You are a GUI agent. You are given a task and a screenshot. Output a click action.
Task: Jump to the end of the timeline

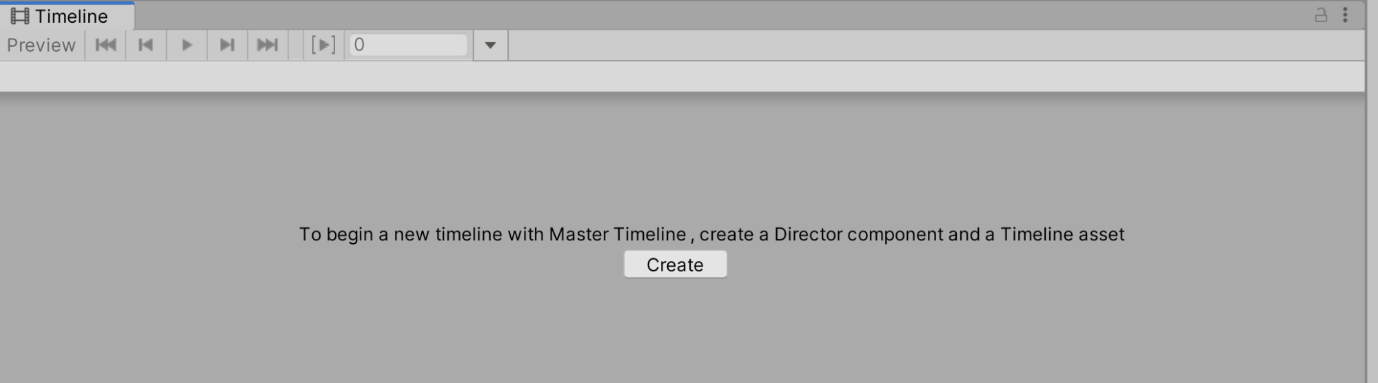pyautogui.click(x=267, y=45)
